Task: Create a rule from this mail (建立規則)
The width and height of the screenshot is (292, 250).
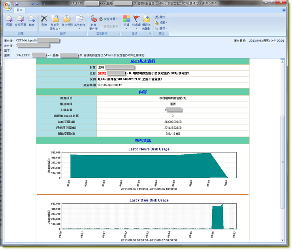Action: click(67, 21)
